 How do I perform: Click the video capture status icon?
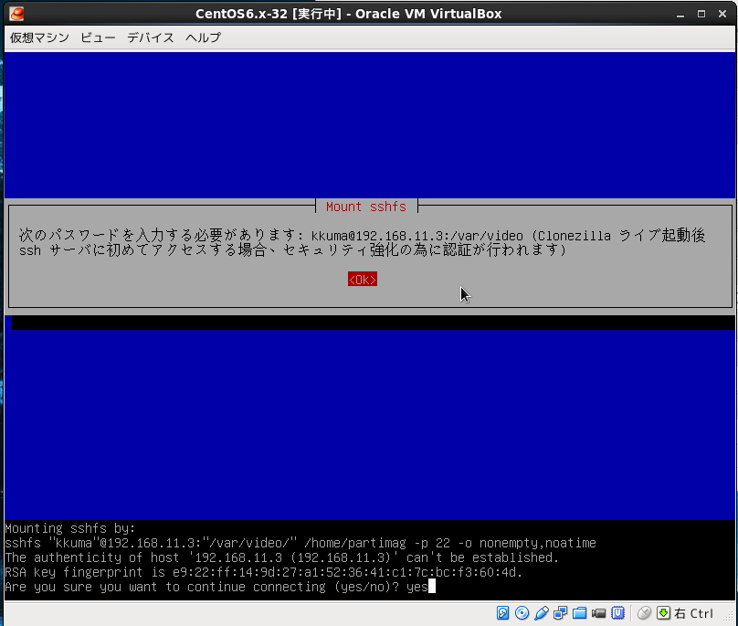(598, 612)
